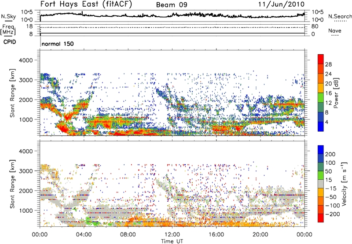The image size is (352, 244).
Task: Click the 'Power [dB]' colorbar title
Action: point(336,93)
